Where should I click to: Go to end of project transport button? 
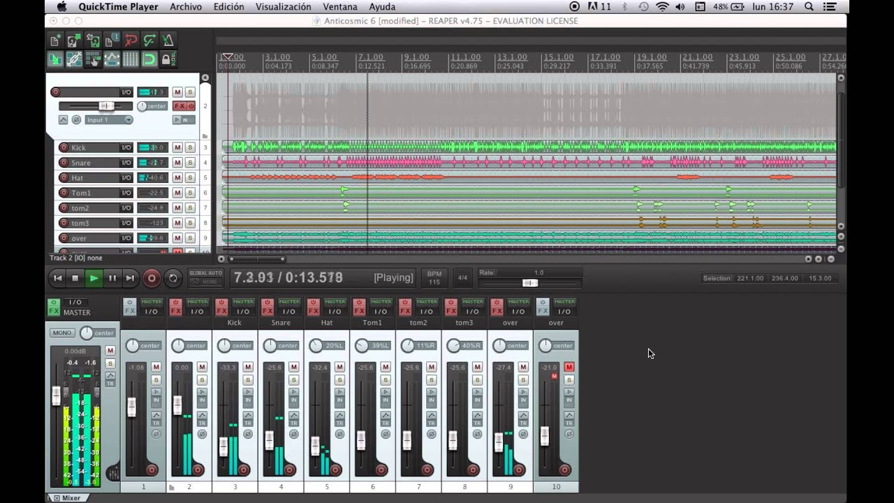[130, 278]
